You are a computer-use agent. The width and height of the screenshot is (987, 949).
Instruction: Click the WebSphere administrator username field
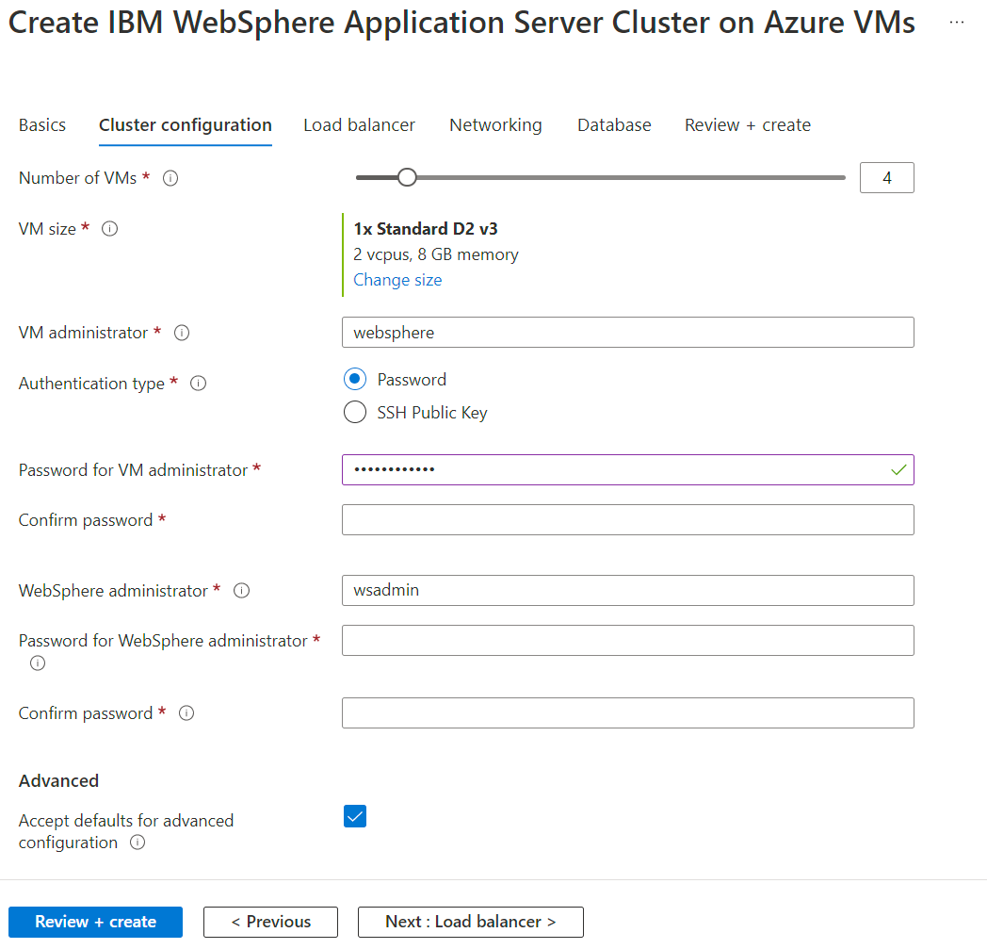click(627, 590)
